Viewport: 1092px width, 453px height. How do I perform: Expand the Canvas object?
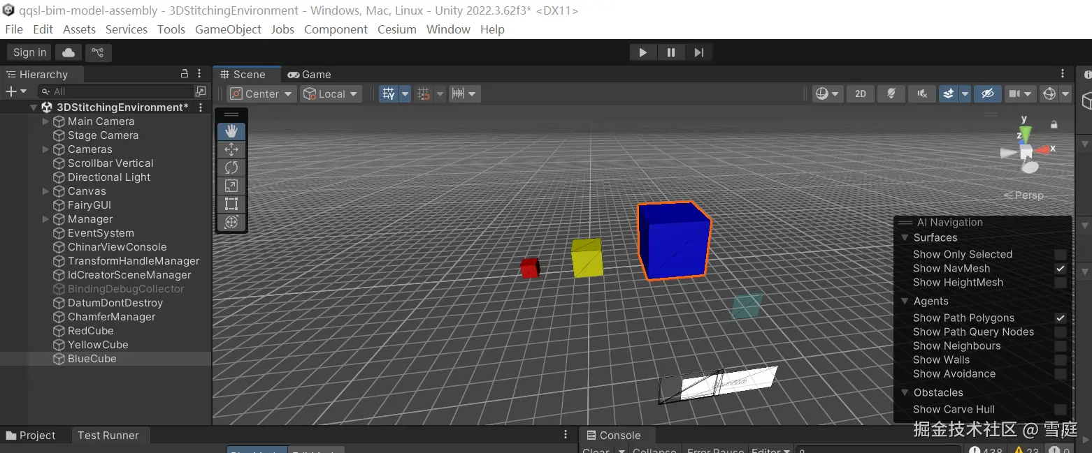coord(46,191)
